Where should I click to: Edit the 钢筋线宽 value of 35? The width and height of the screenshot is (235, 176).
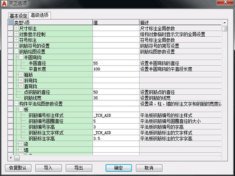[x=116, y=98]
